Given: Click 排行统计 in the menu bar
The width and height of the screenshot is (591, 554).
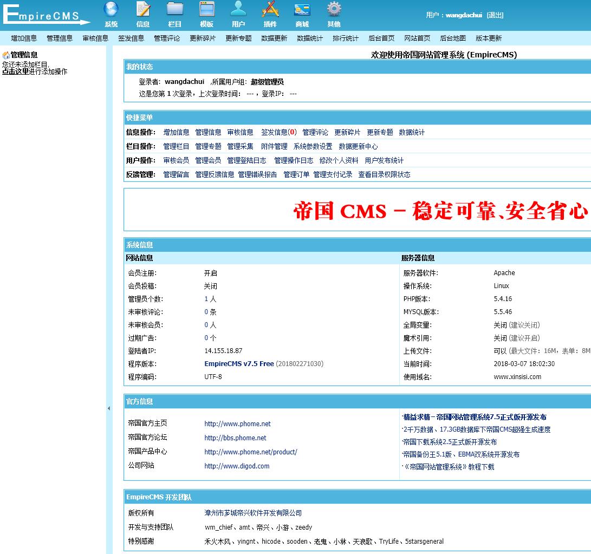Looking at the screenshot, I should coord(345,38).
